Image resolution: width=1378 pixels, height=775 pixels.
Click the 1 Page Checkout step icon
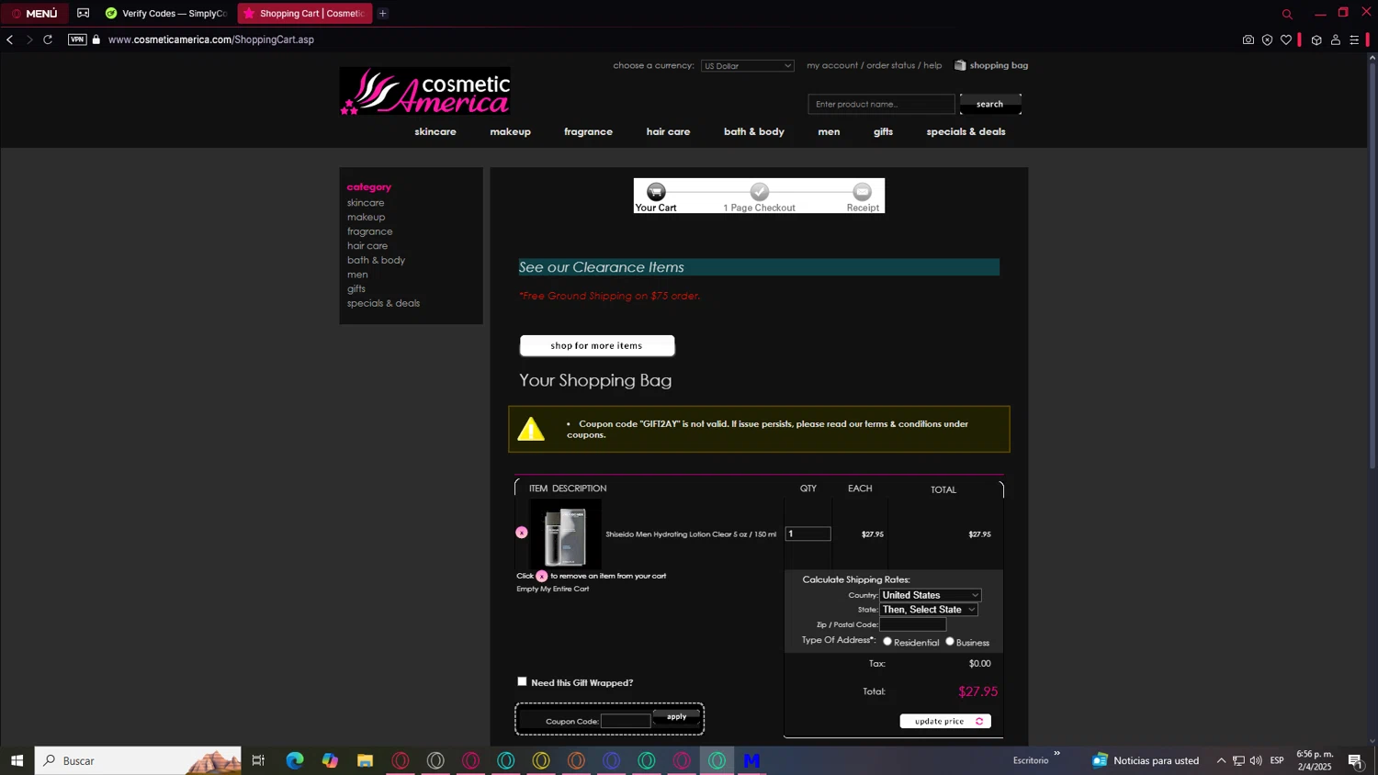760,192
